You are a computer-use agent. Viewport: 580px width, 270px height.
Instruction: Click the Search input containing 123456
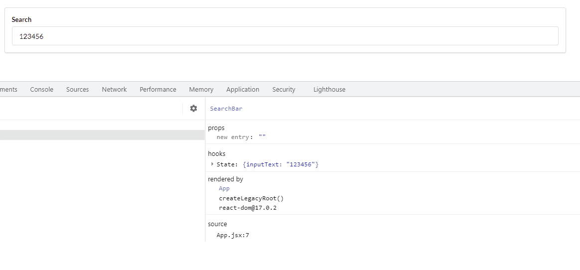pos(285,36)
